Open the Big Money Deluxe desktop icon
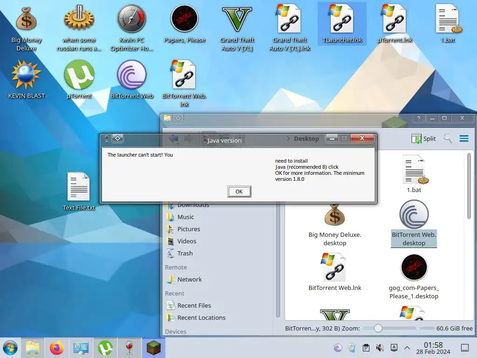Screen dimensions: 477x358 coord(26,28)
